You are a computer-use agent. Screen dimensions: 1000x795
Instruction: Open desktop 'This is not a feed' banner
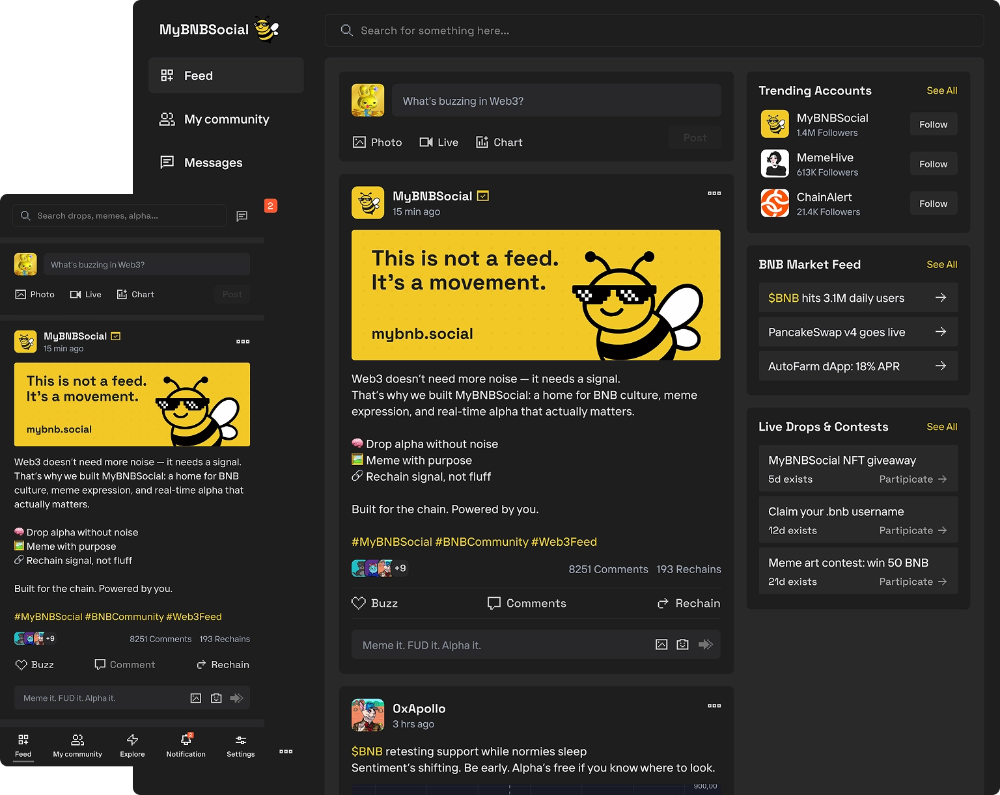[x=536, y=295]
